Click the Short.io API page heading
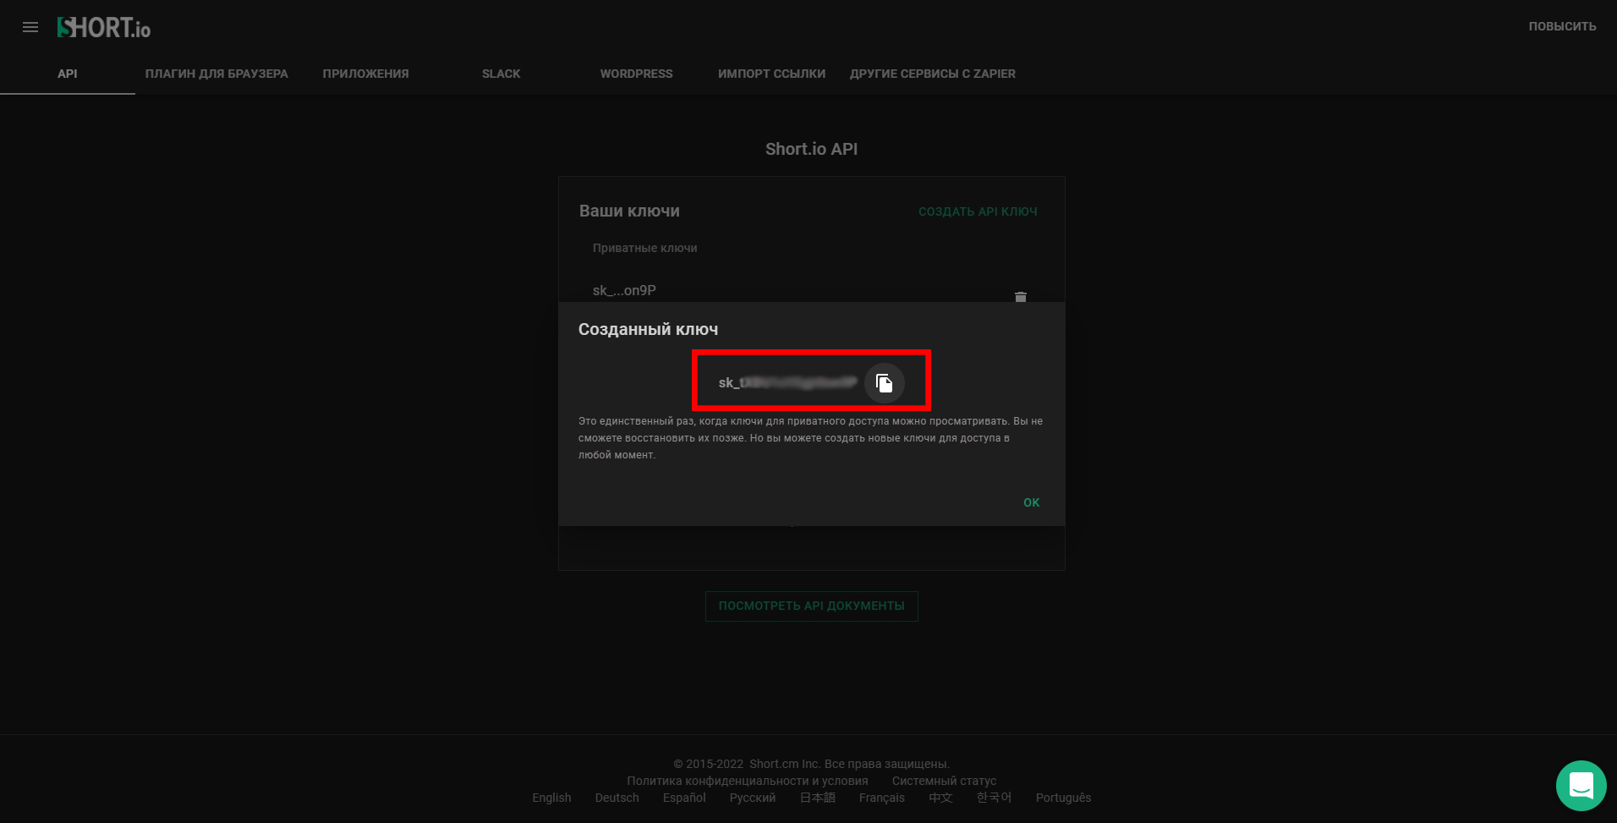 point(811,149)
